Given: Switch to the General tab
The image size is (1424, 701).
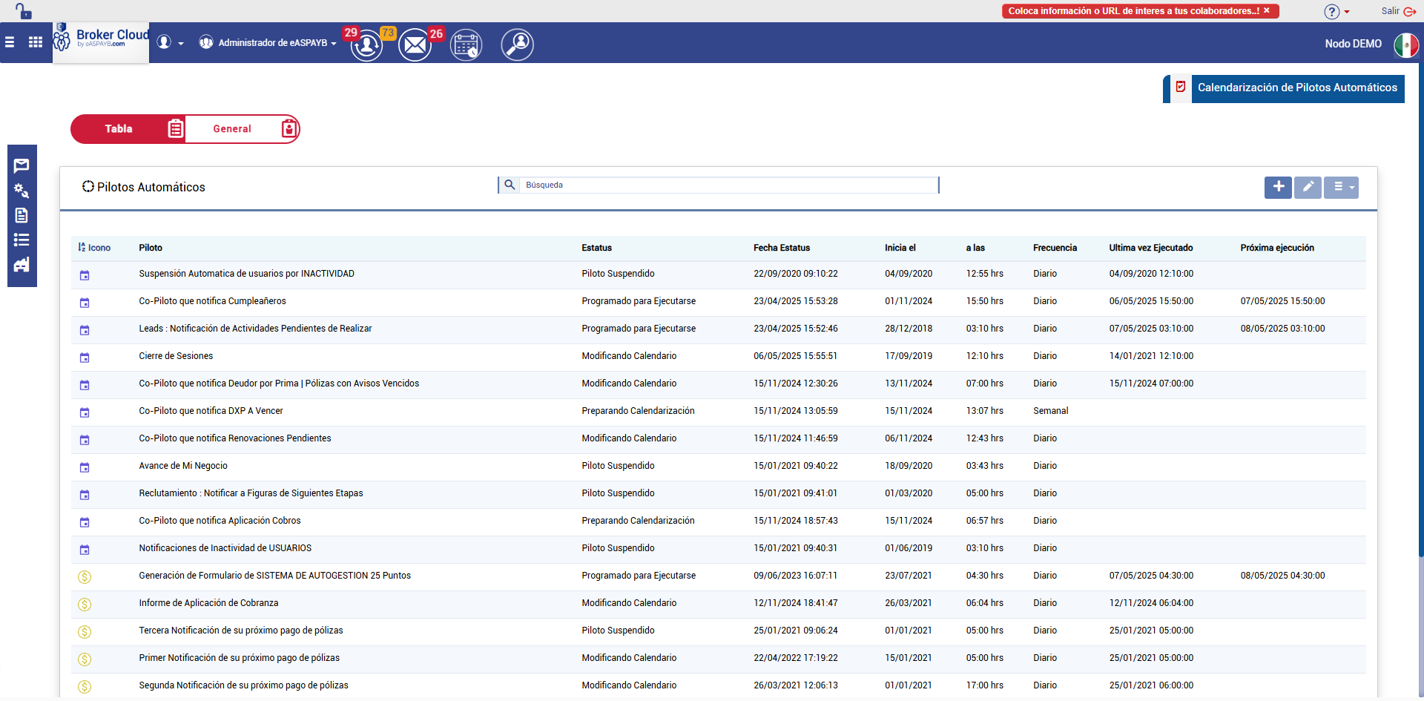Looking at the screenshot, I should click(242, 129).
